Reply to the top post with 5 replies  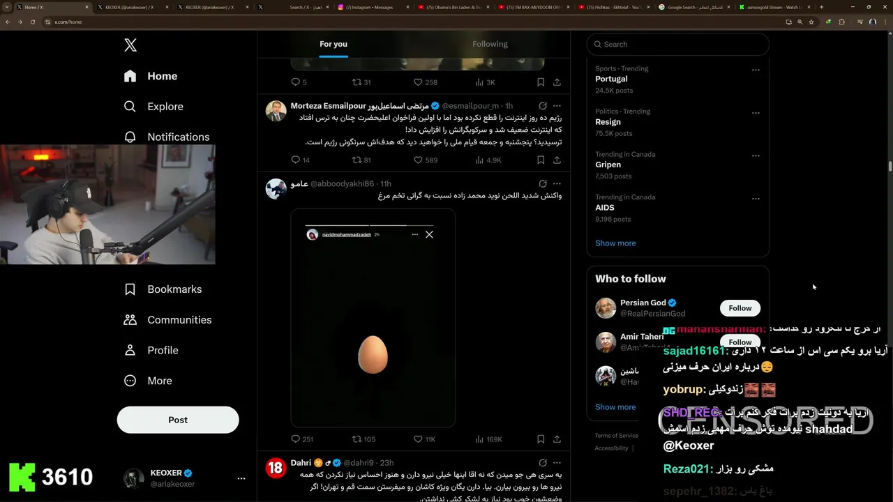(x=299, y=82)
